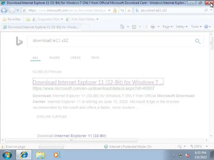214x160 pixels.
Task: Click the Read Mail icon
Action: point(145,27)
